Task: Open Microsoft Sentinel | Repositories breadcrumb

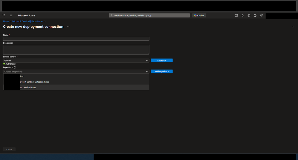Action: pos(28,21)
